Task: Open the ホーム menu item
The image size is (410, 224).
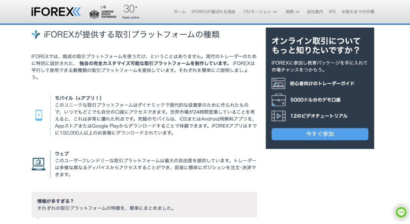Action: (x=180, y=12)
